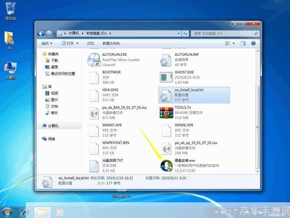The width and height of the screenshot is (290, 218).
Task: Refresh the folder via the address bar button
Action: (x=185, y=34)
